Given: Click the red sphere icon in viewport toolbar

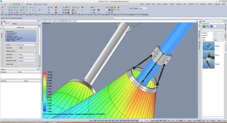Looking at the screenshot, I should (49, 21).
